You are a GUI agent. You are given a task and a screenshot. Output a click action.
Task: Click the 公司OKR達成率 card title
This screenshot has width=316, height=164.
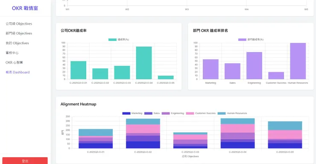coord(73,31)
